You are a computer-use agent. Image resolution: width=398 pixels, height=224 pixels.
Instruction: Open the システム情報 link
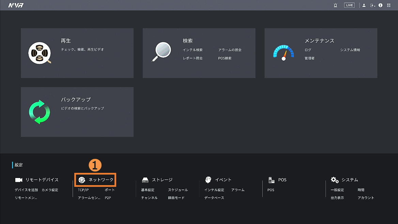point(350,50)
